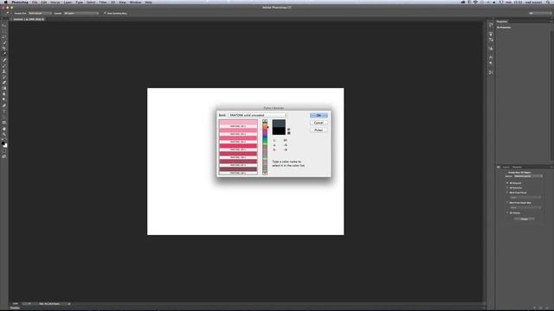Click the up arrow above the hue strip
554x311 pixels.
click(265, 121)
